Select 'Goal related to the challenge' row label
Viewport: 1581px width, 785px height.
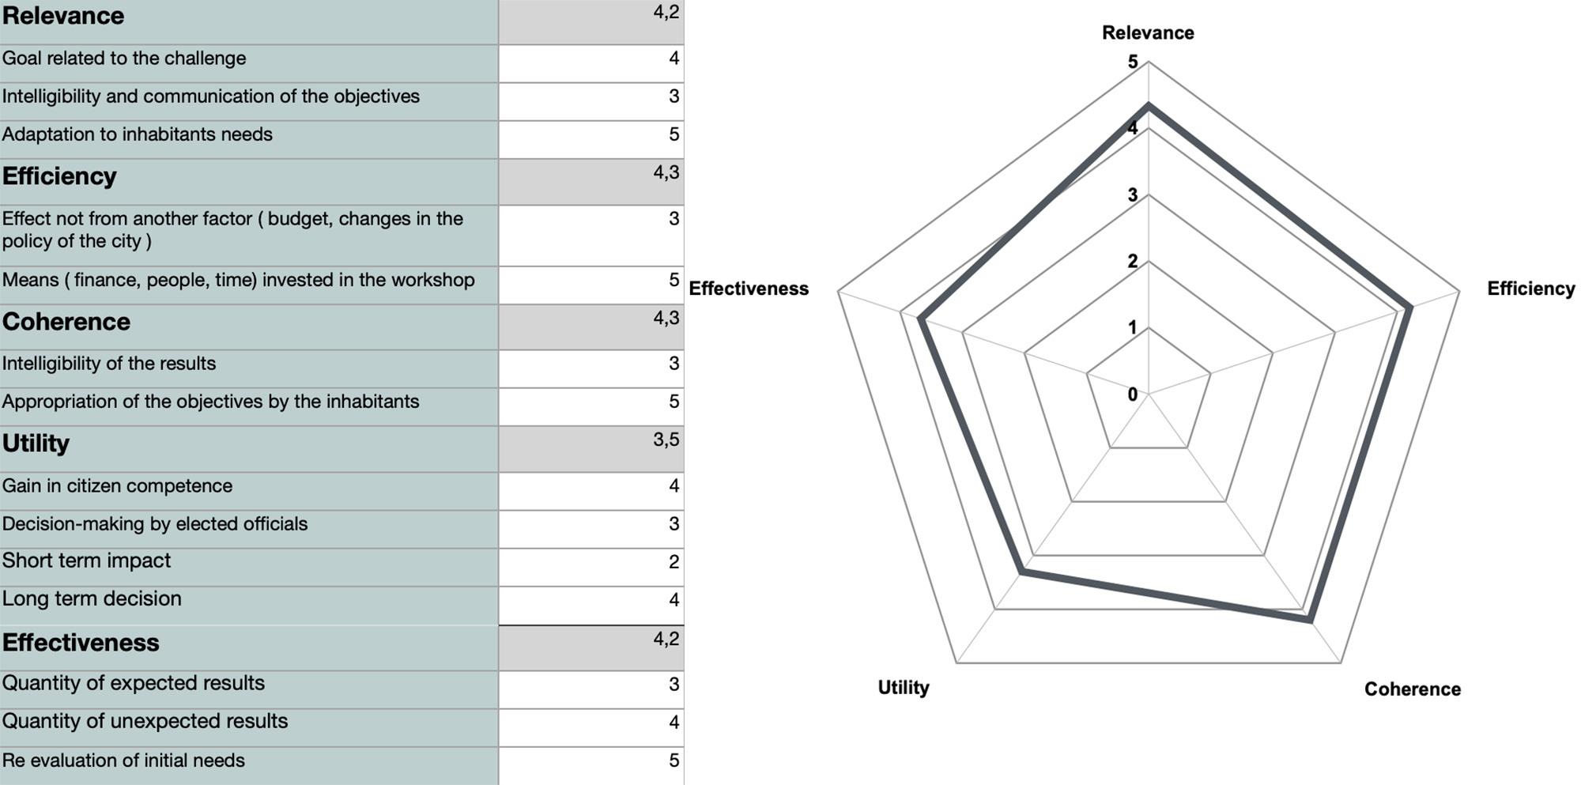249,63
